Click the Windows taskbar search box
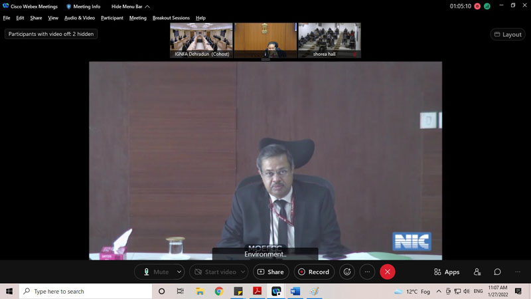Image resolution: width=531 pixels, height=299 pixels. click(86, 291)
